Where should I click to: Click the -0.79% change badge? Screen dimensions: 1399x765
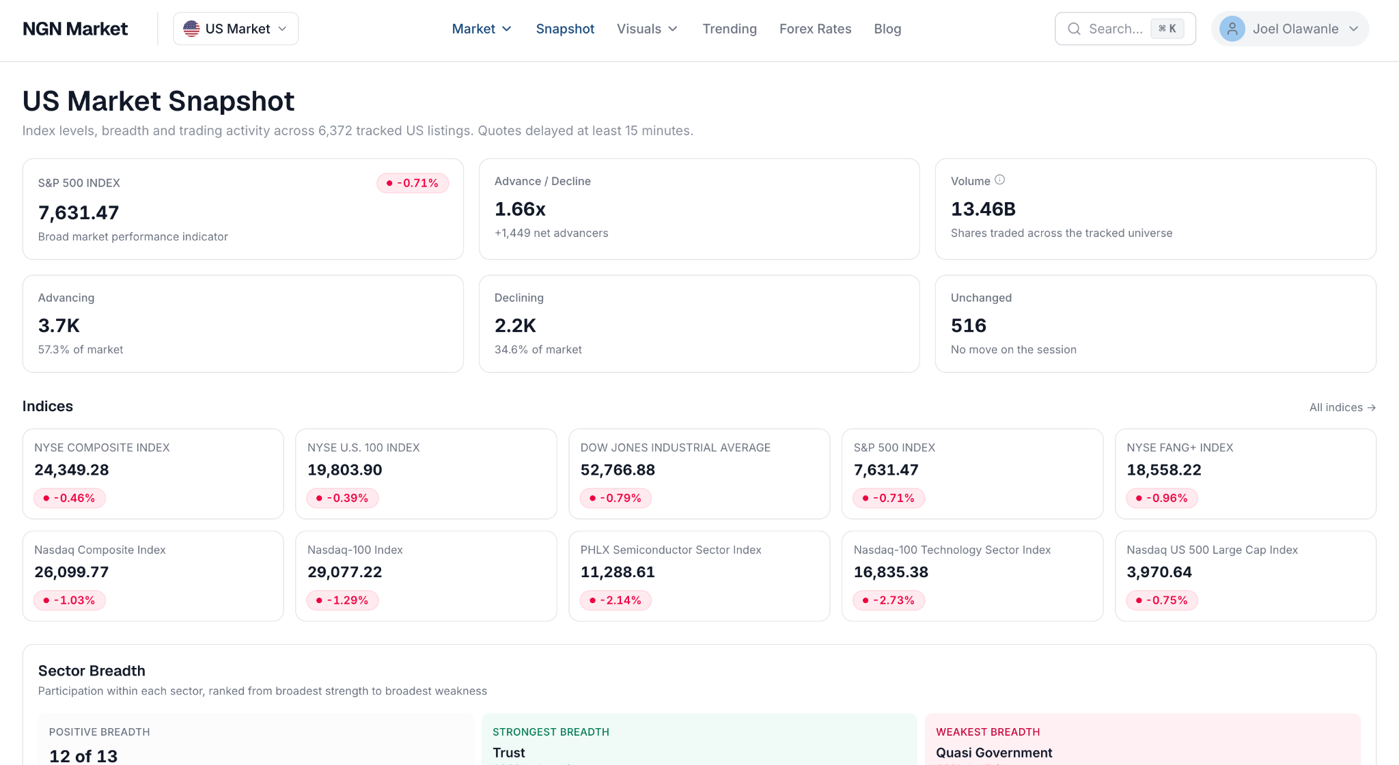pyautogui.click(x=615, y=498)
